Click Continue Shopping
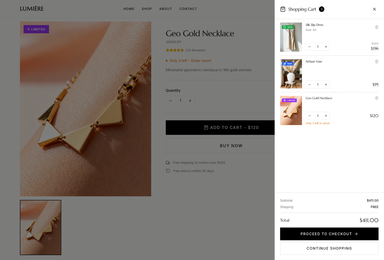Viewport: 384px width, 260px height. tap(329, 248)
